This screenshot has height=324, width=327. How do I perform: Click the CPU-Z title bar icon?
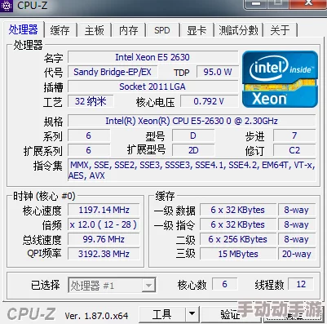[6, 5]
